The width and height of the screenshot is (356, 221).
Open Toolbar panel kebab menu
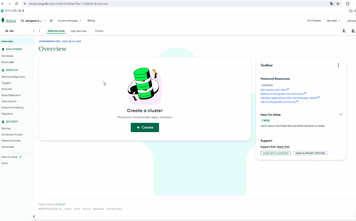(x=338, y=65)
